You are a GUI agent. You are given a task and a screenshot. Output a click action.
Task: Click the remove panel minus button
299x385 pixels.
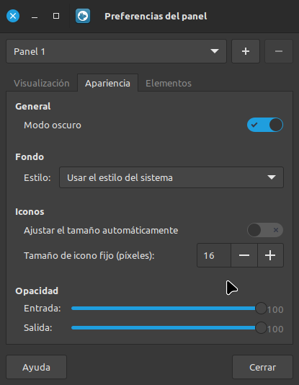point(279,51)
